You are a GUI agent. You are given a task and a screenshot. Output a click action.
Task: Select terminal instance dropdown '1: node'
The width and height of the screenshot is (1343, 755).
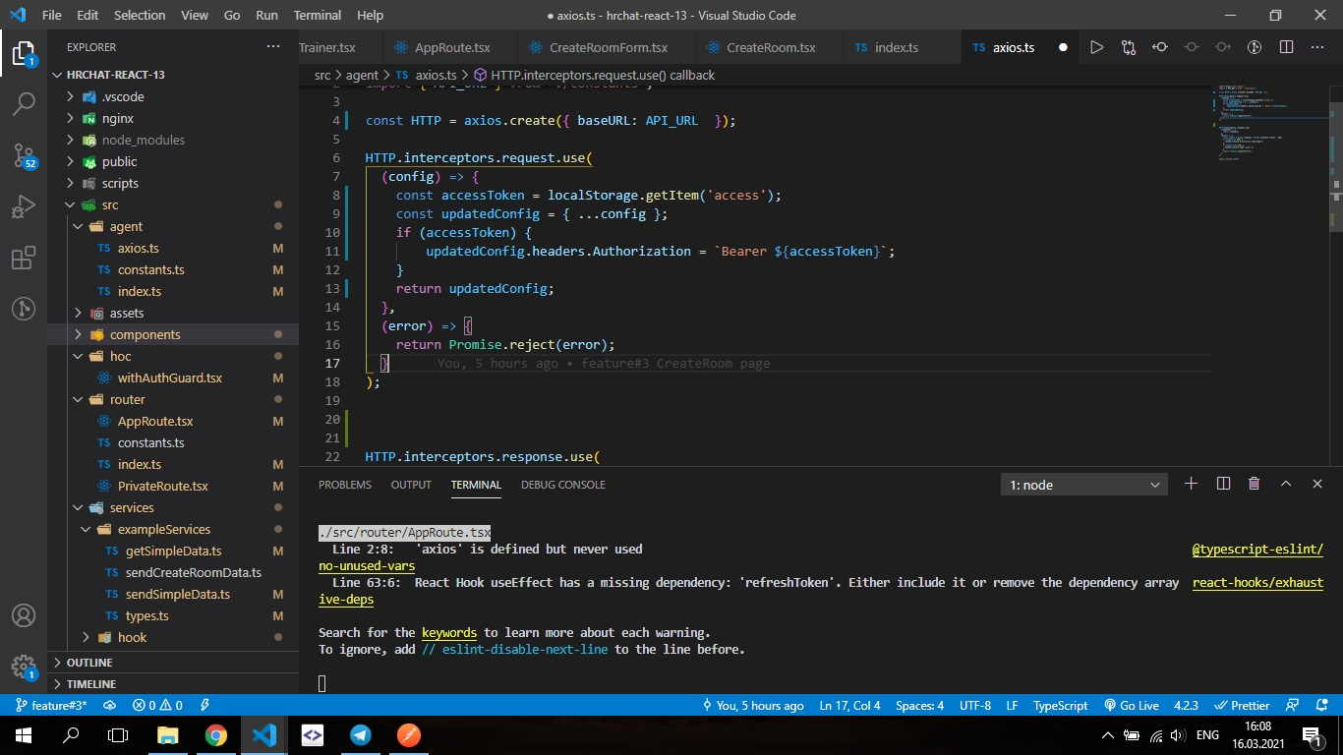(1084, 485)
